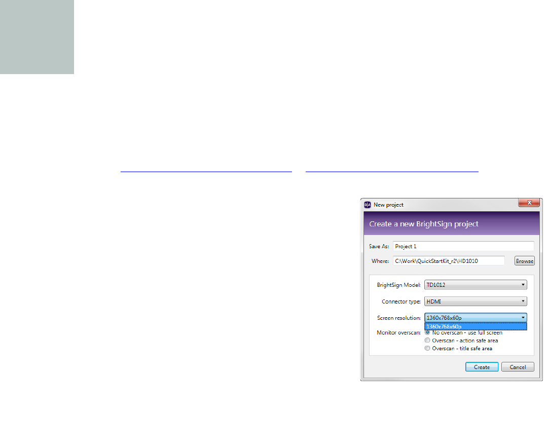This screenshot has width=548, height=435.
Task: Click the Create button
Action: 482,367
